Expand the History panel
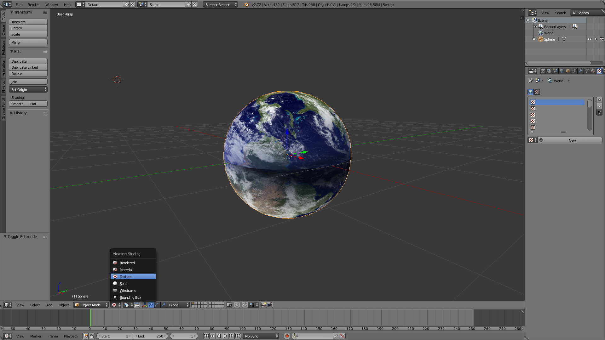This screenshot has width=605, height=340. point(20,113)
